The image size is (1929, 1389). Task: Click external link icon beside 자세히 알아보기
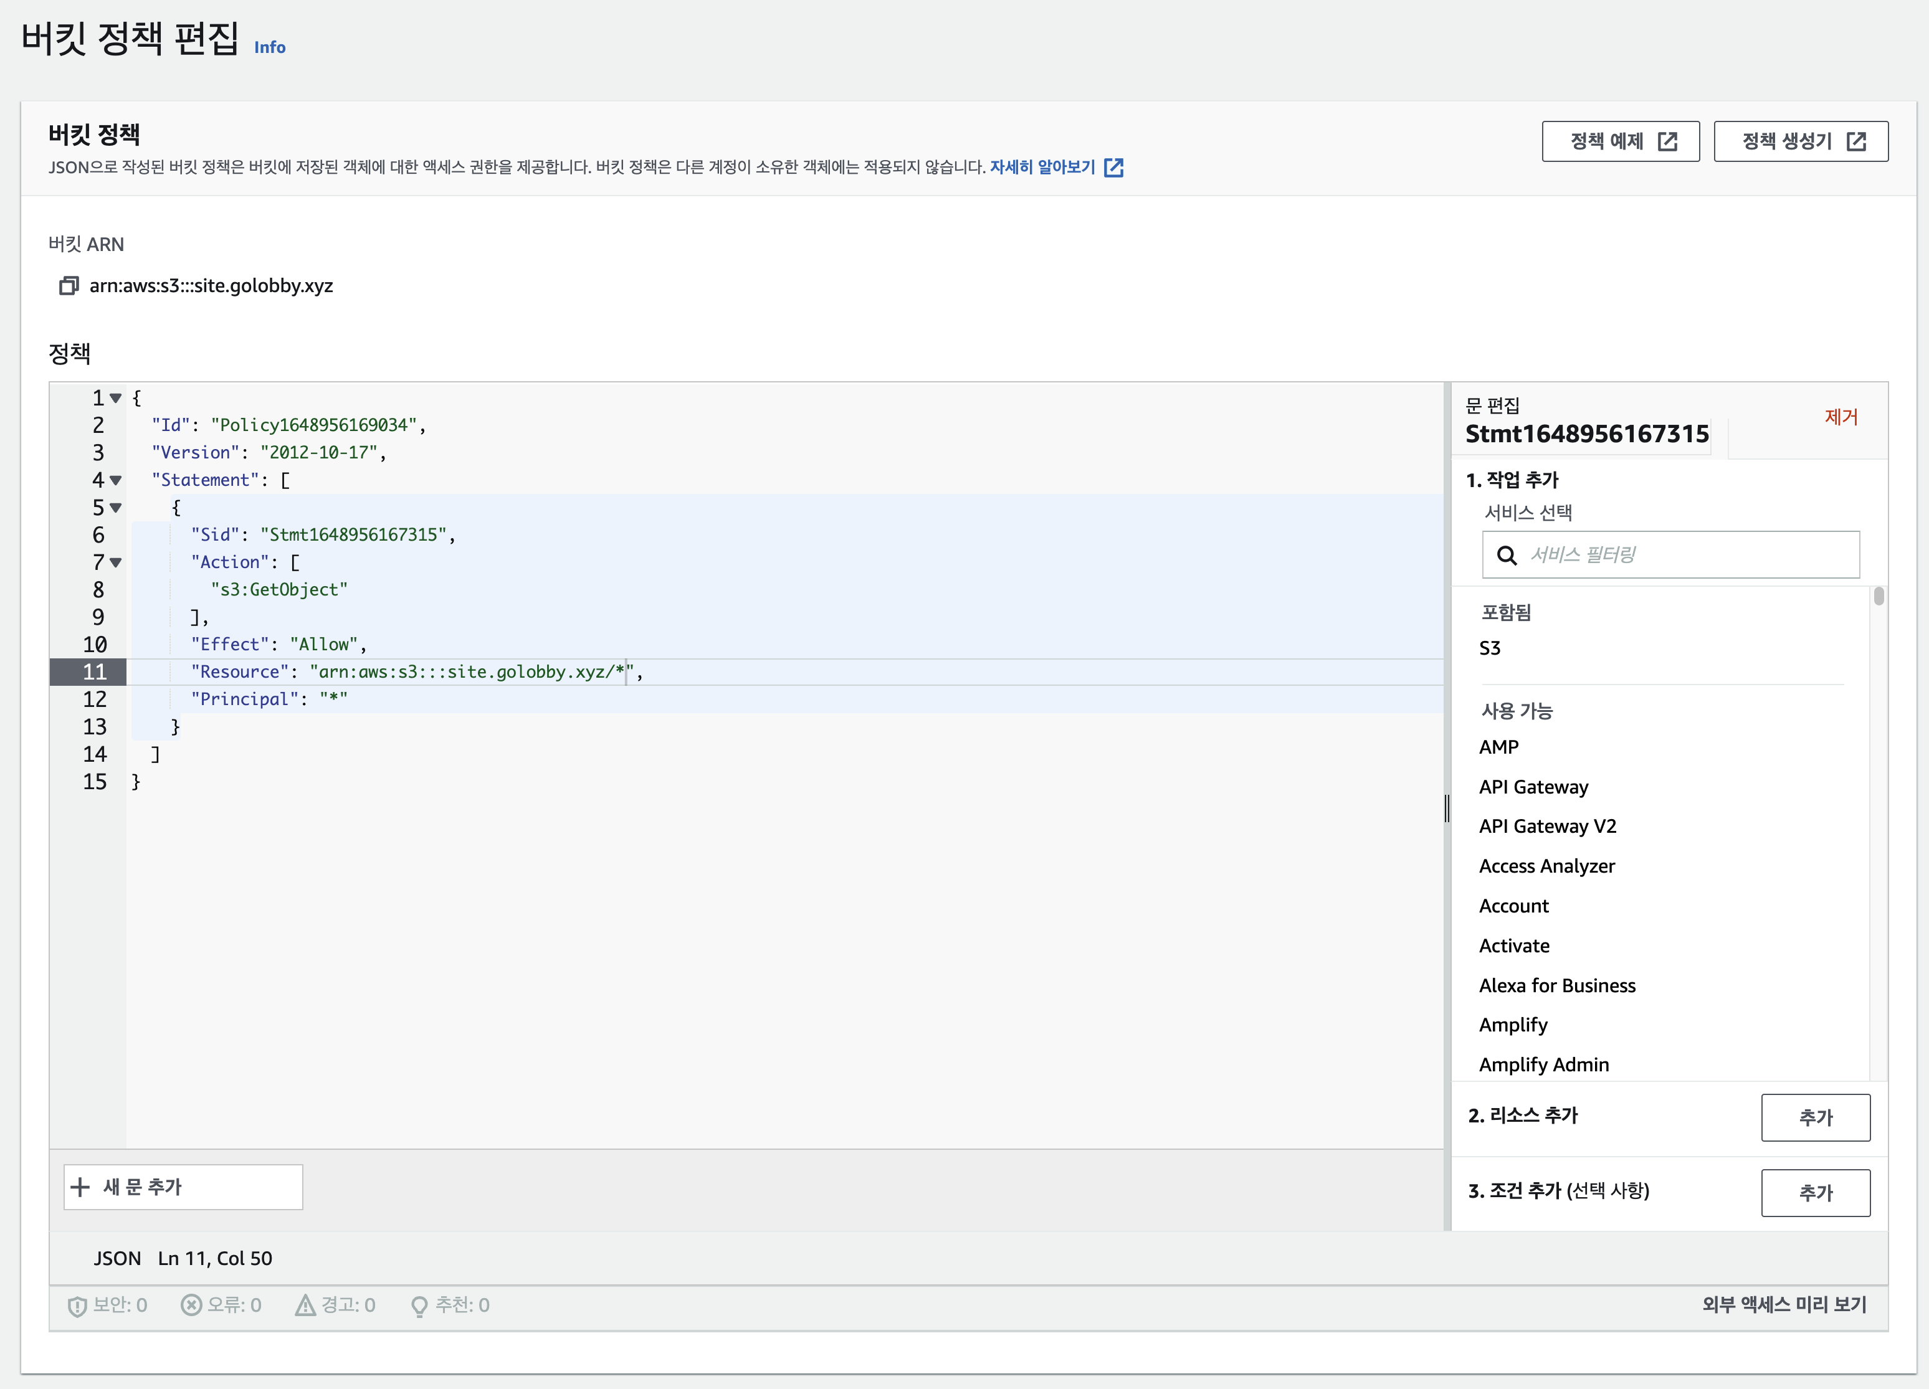pos(1113,168)
